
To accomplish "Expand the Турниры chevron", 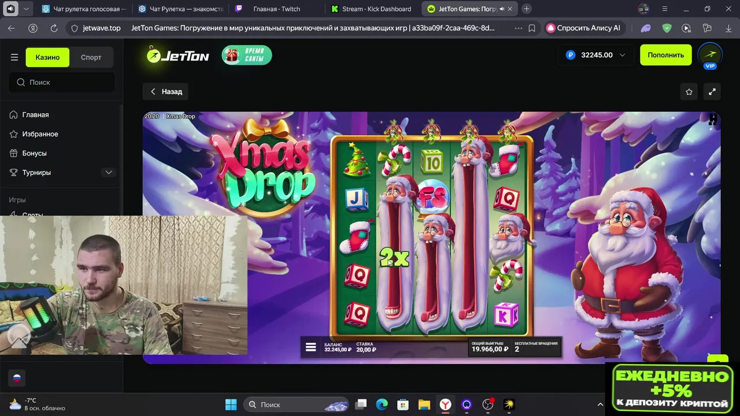I will 109,172.
